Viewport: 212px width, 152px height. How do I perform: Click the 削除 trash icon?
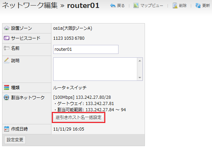(175, 6)
